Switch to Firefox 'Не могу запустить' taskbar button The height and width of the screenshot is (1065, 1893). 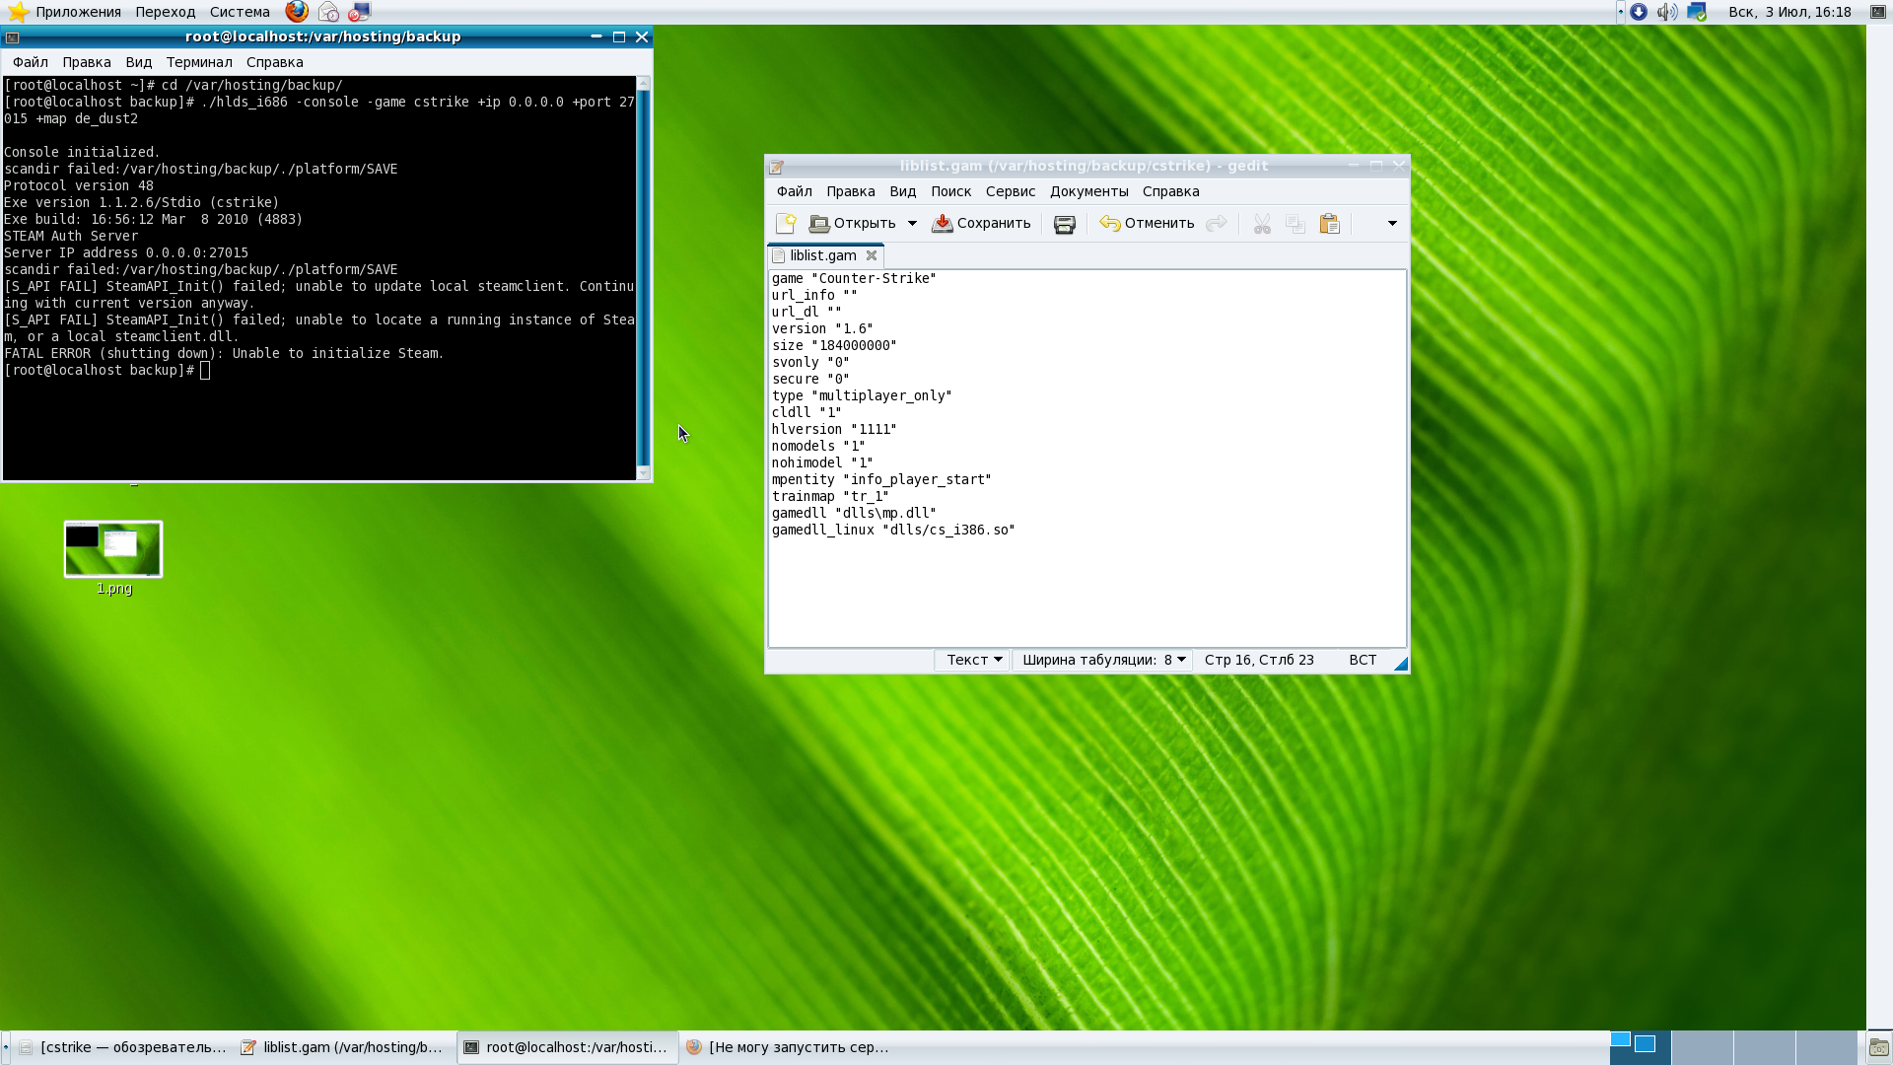tap(788, 1047)
